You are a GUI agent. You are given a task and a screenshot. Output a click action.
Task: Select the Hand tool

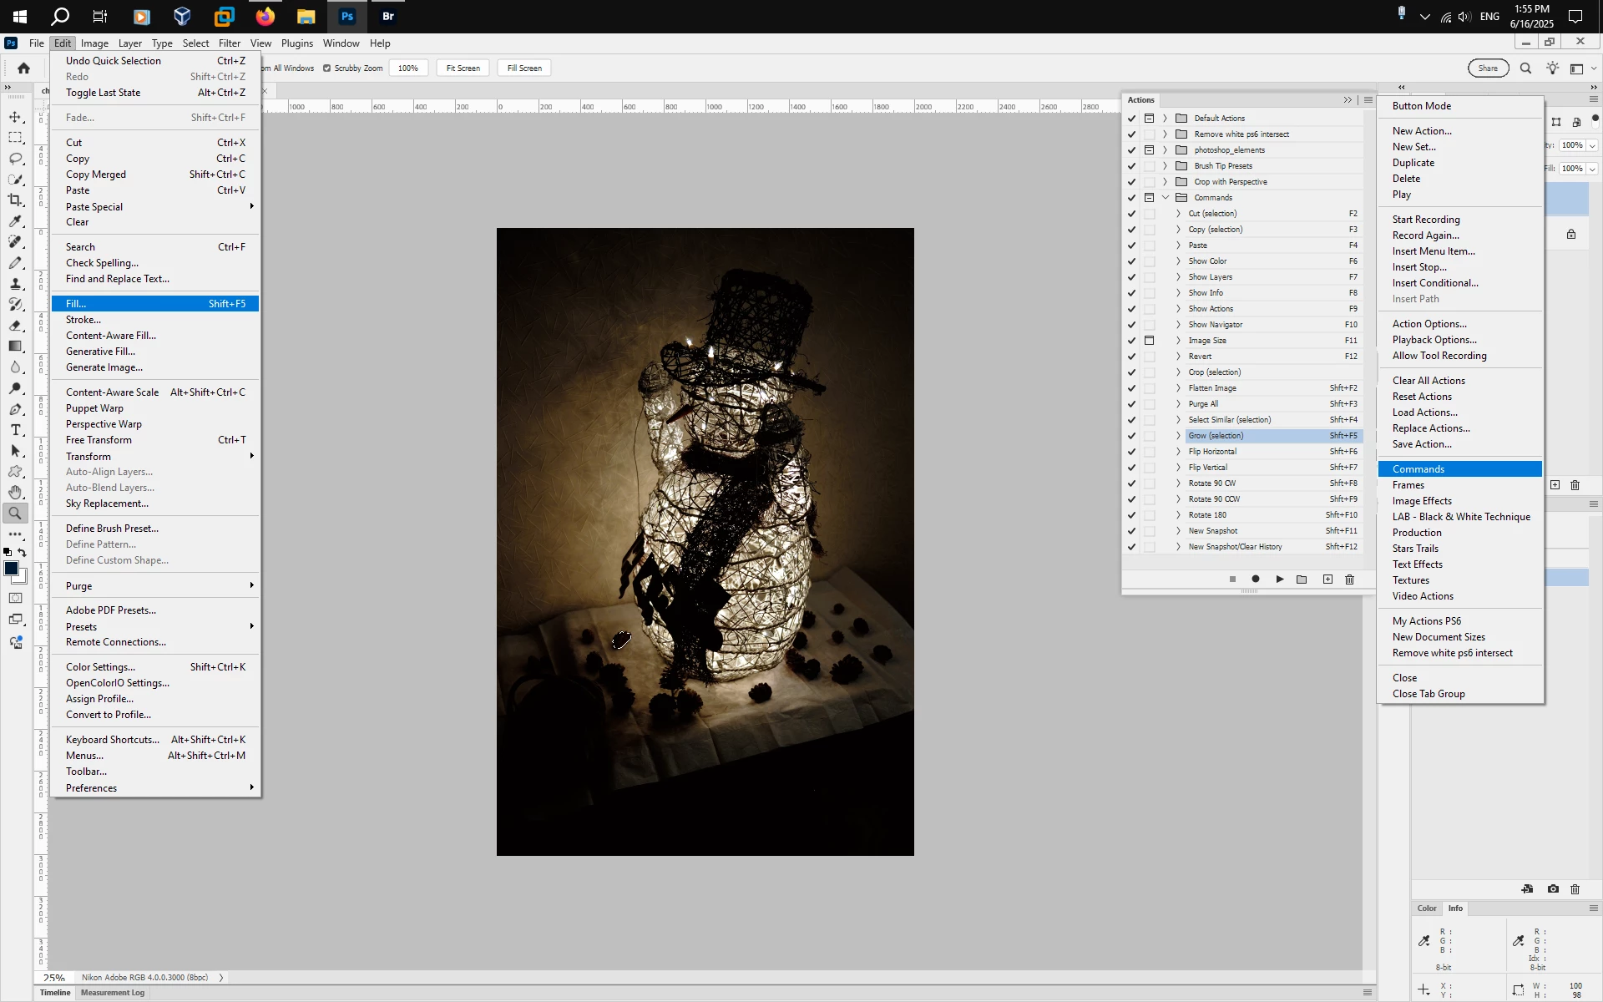[15, 493]
